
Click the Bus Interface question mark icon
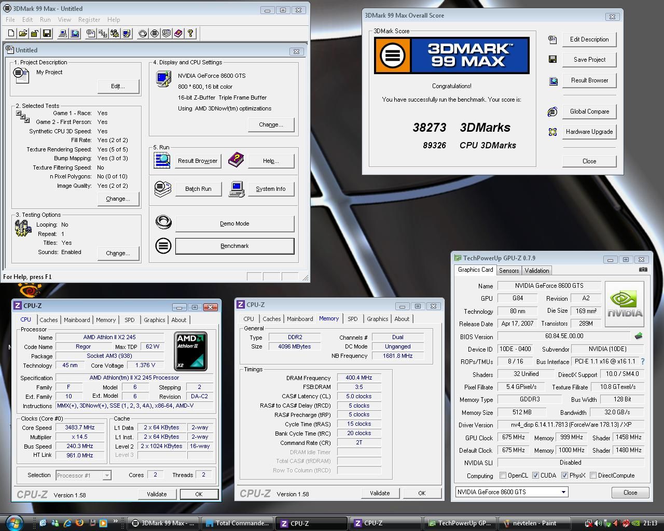643,361
